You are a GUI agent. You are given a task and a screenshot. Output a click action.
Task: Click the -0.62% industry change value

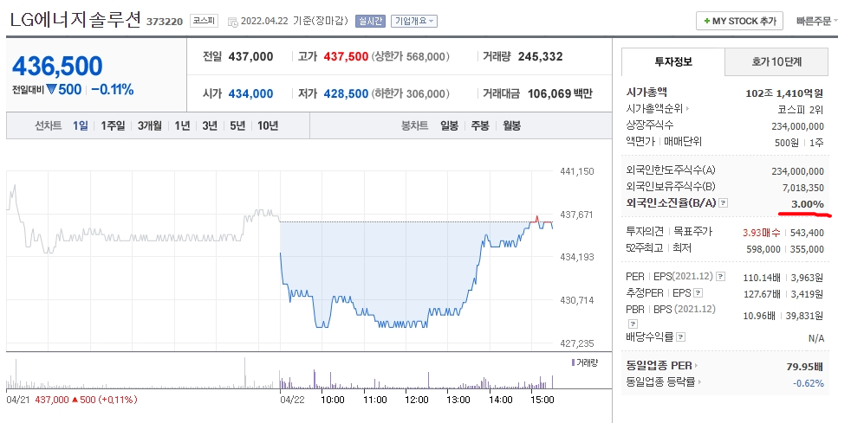point(809,383)
